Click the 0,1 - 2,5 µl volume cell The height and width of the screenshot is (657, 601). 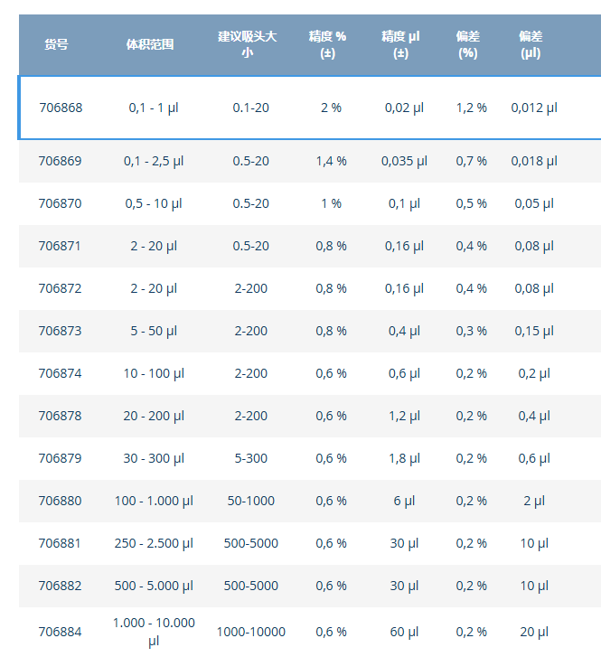coord(154,161)
